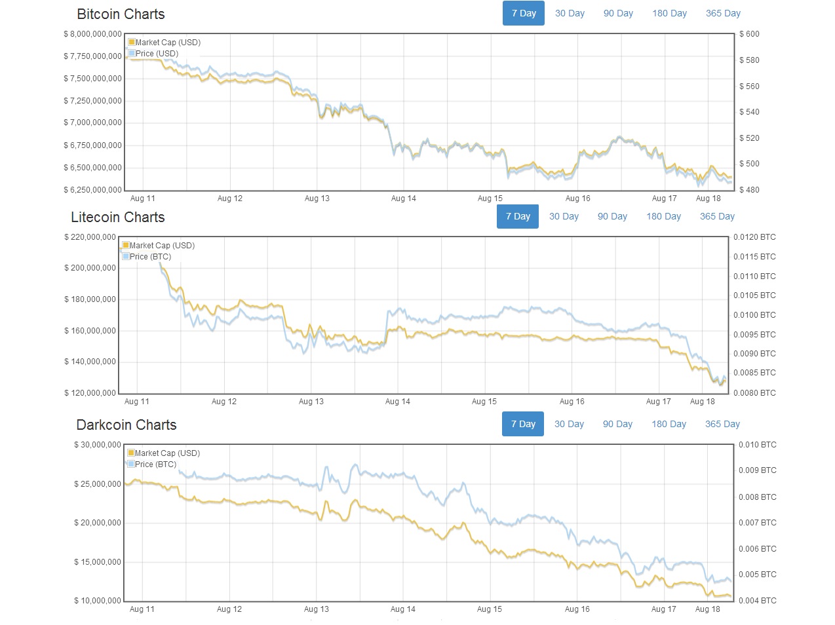Click Darkcoin Price (BTC) legend swatch
The image size is (835, 625).
pos(131,464)
